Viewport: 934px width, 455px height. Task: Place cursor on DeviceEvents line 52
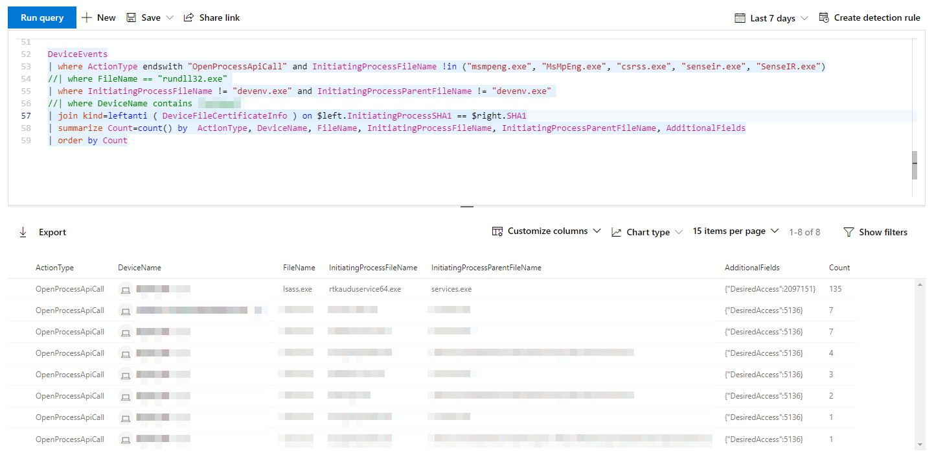coord(78,54)
